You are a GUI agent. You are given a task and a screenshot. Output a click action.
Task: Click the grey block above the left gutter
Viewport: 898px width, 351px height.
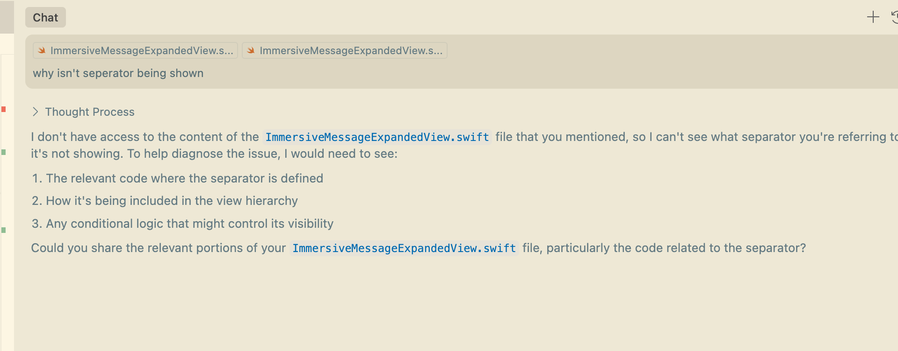pos(7,17)
